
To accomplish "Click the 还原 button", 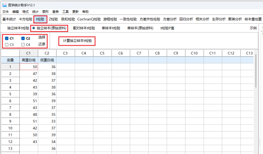I will point(42,44).
